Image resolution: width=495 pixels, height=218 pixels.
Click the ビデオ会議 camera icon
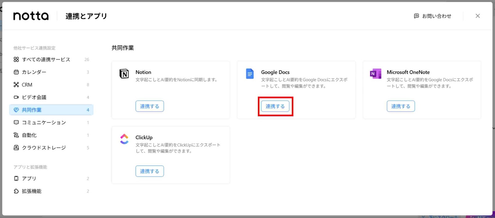click(16, 97)
